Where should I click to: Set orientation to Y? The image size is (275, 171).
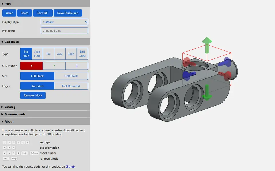(x=54, y=66)
